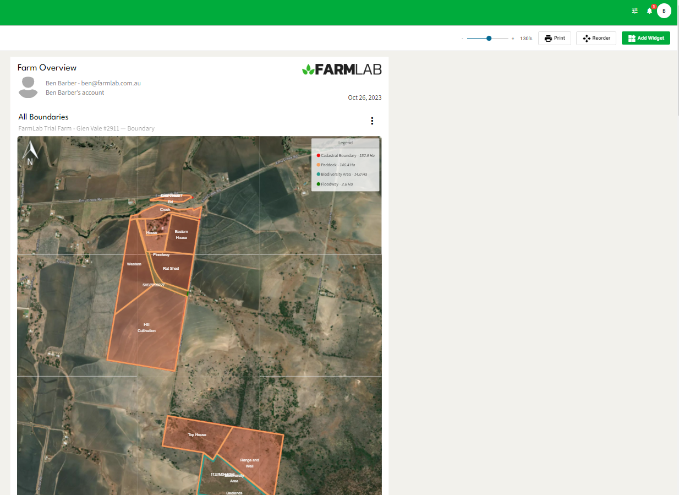
Task: Open the All Boundaries three-dot menu
Action: (x=372, y=121)
